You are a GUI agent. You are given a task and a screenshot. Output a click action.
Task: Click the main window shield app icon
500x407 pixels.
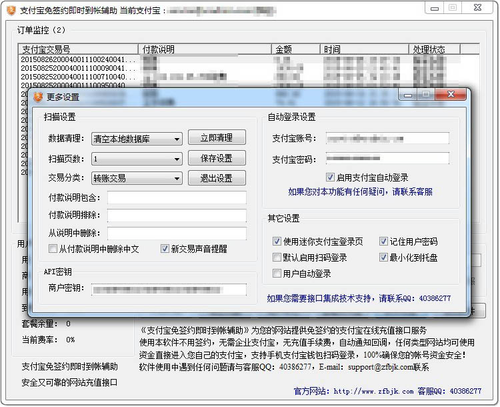pos(11,10)
